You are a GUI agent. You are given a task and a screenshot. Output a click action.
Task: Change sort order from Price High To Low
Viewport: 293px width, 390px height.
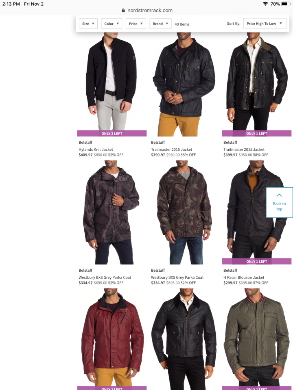[x=265, y=24]
